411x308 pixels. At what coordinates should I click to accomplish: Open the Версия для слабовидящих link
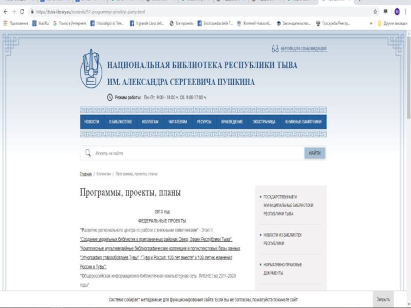point(304,49)
